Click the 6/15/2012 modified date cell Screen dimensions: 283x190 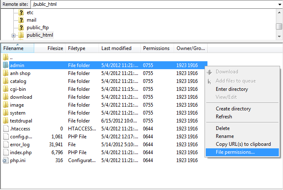pyautogui.click(x=119, y=121)
